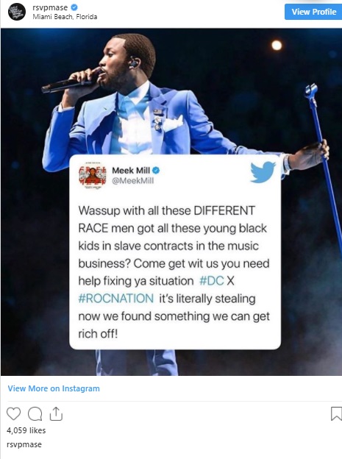
Task: Click the rsvpmase profile avatar
Action: [17, 12]
